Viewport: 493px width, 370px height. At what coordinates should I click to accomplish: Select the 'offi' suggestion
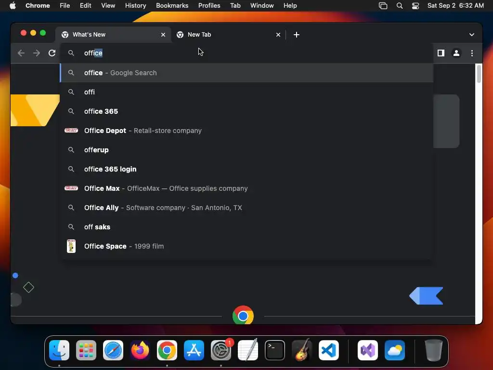pyautogui.click(x=247, y=92)
